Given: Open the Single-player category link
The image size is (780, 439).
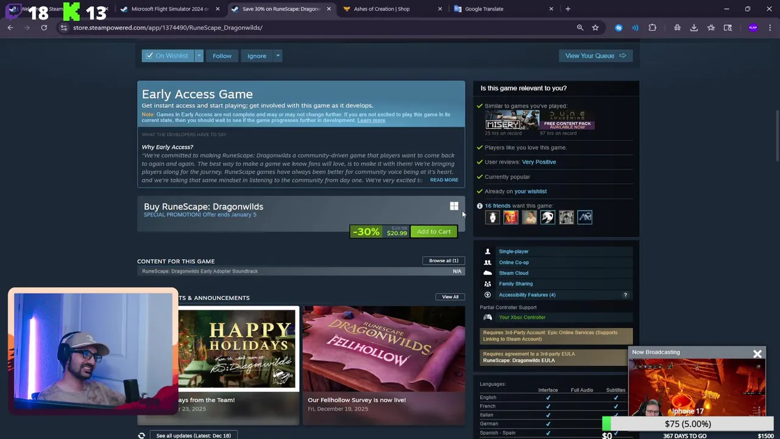Looking at the screenshot, I should point(514,251).
